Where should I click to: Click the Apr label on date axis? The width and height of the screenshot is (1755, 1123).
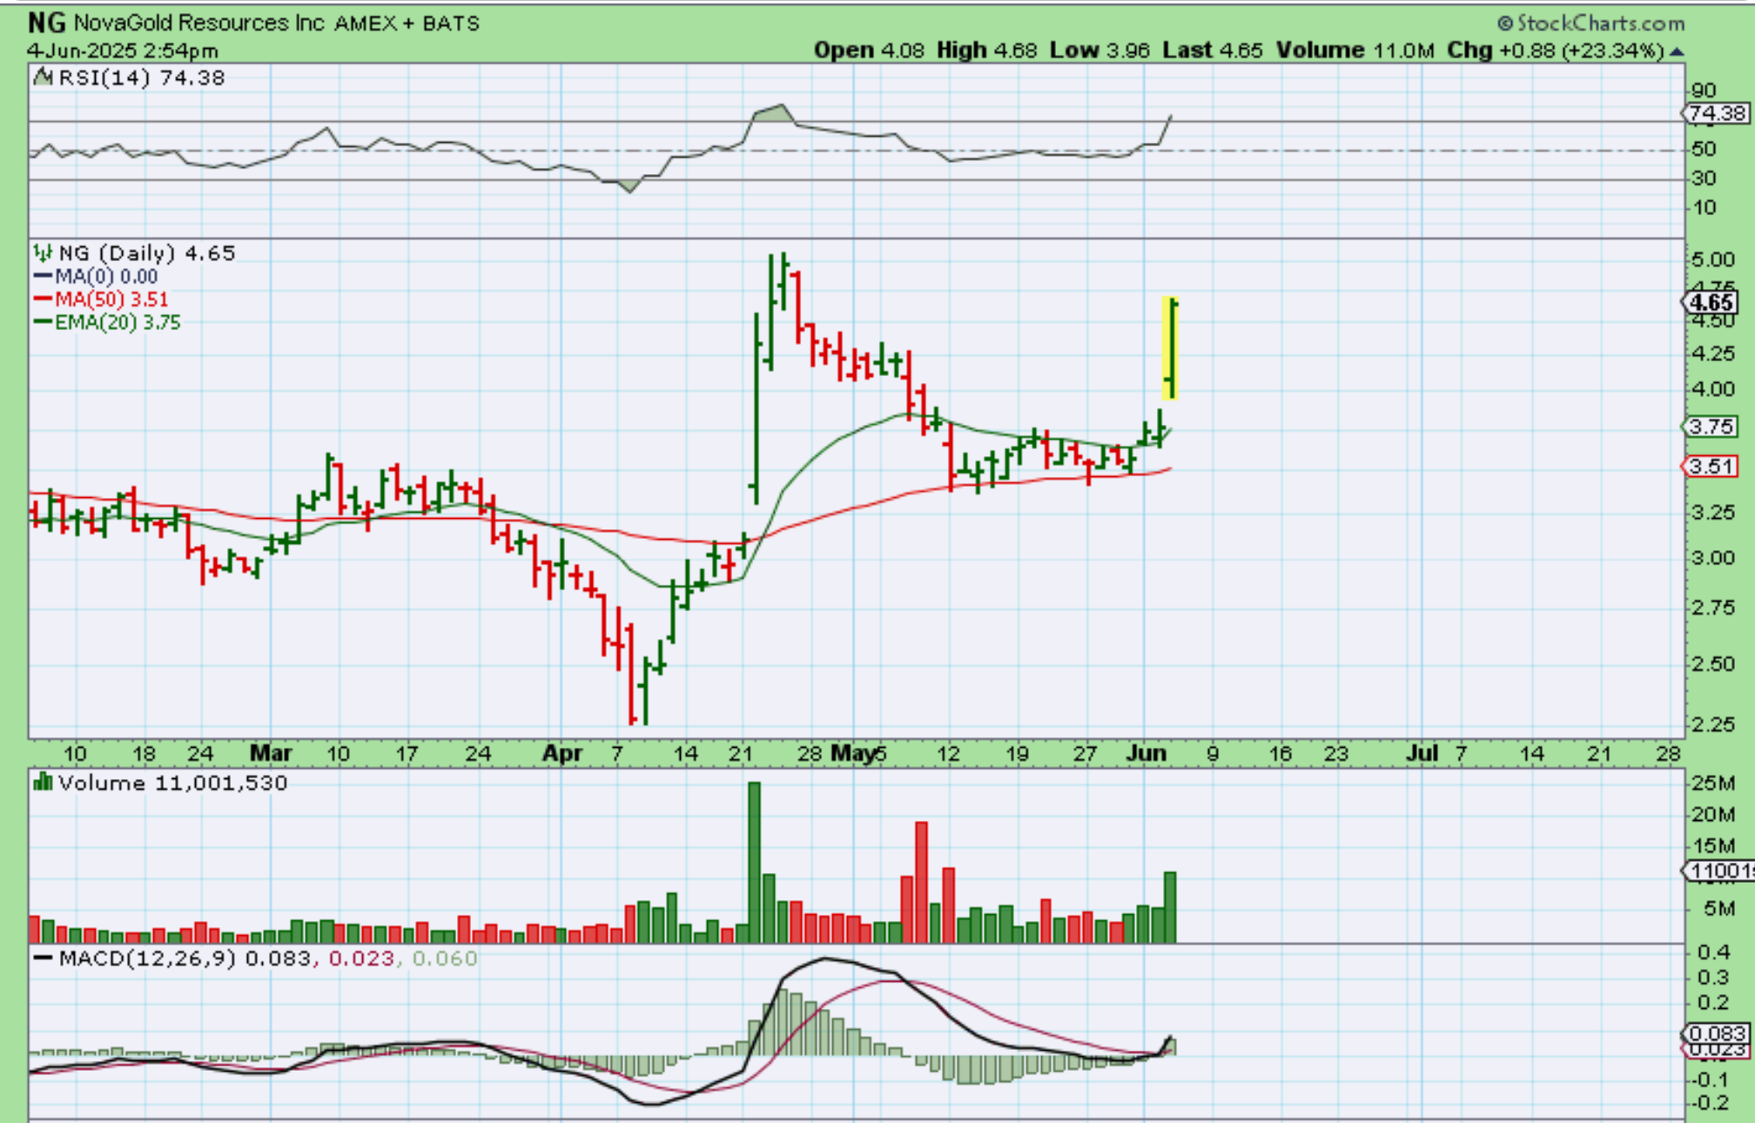[562, 753]
